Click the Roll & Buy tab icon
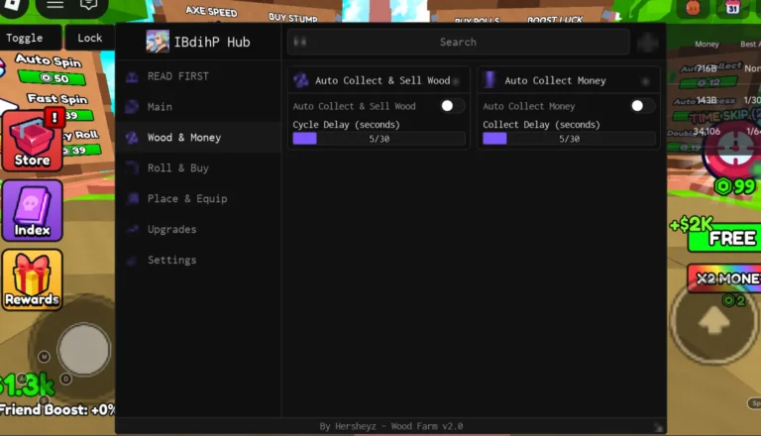This screenshot has width=761, height=436. pyautogui.click(x=132, y=168)
